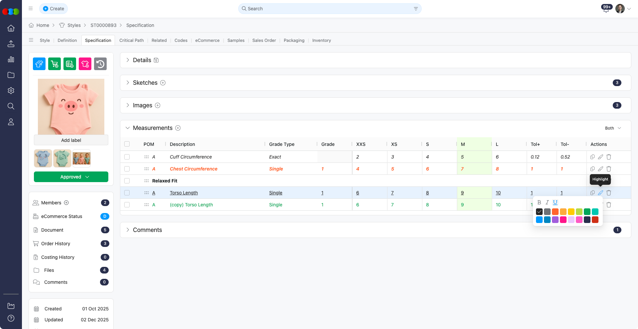Click the pink garment icon button
The height and width of the screenshot is (329, 638).
pyautogui.click(x=85, y=64)
